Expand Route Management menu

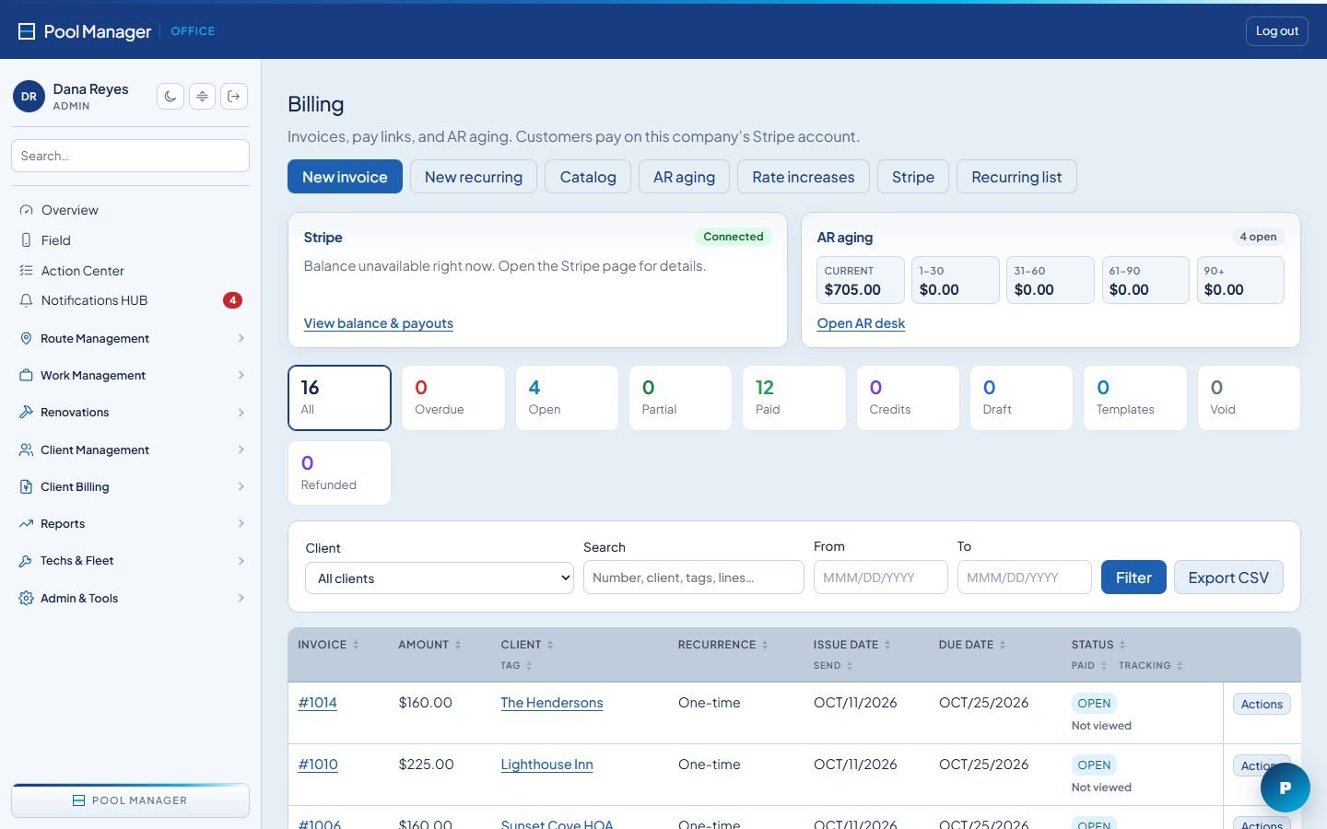130,338
